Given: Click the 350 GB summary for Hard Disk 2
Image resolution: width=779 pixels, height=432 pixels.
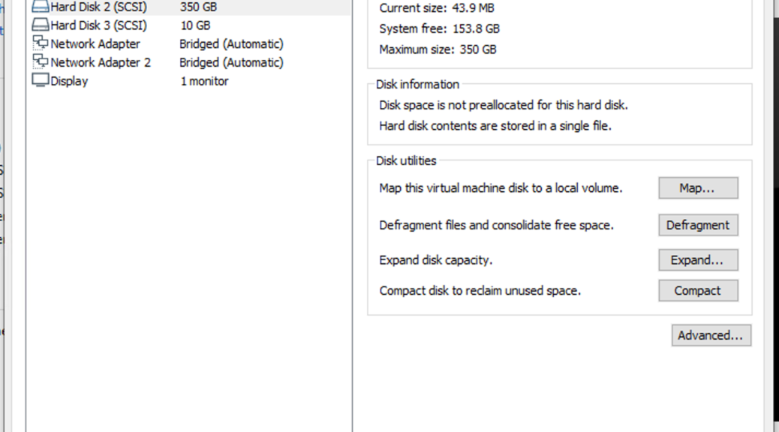Looking at the screenshot, I should coord(198,7).
